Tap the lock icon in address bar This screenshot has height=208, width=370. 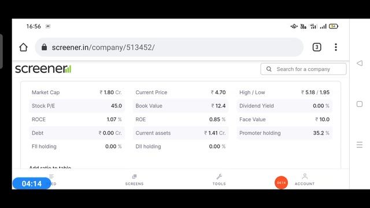pyautogui.click(x=44, y=47)
